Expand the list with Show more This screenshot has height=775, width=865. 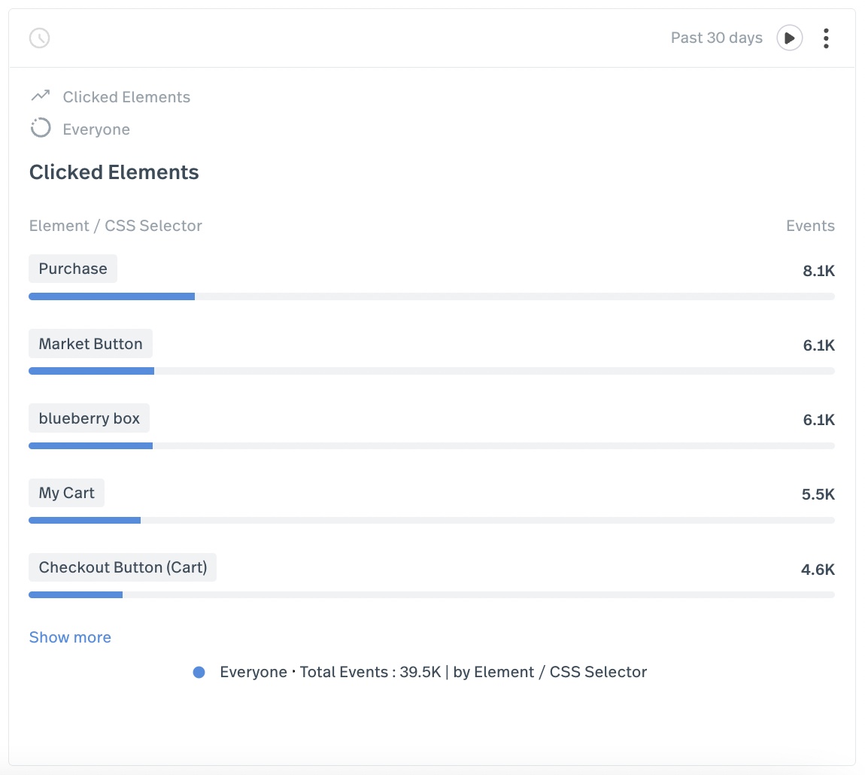70,637
